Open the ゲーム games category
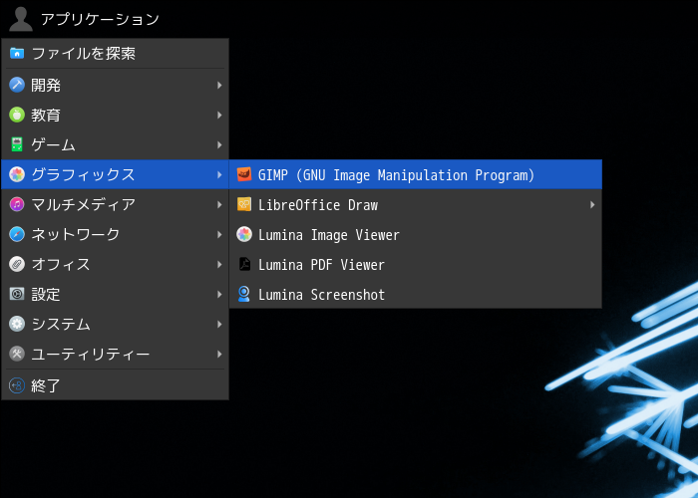Viewport: 698px width, 498px height. [x=116, y=144]
